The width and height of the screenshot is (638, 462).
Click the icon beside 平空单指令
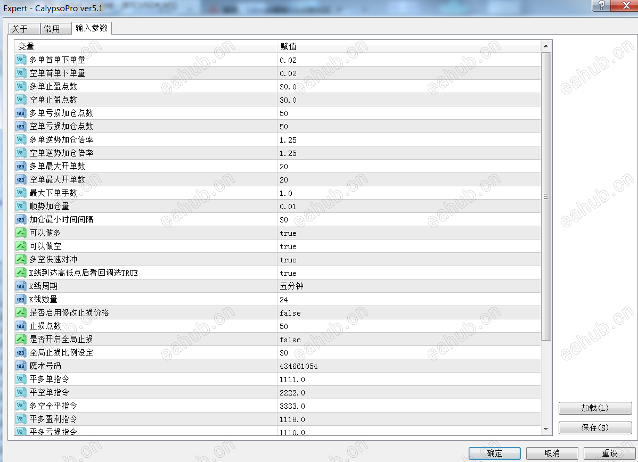coord(21,392)
